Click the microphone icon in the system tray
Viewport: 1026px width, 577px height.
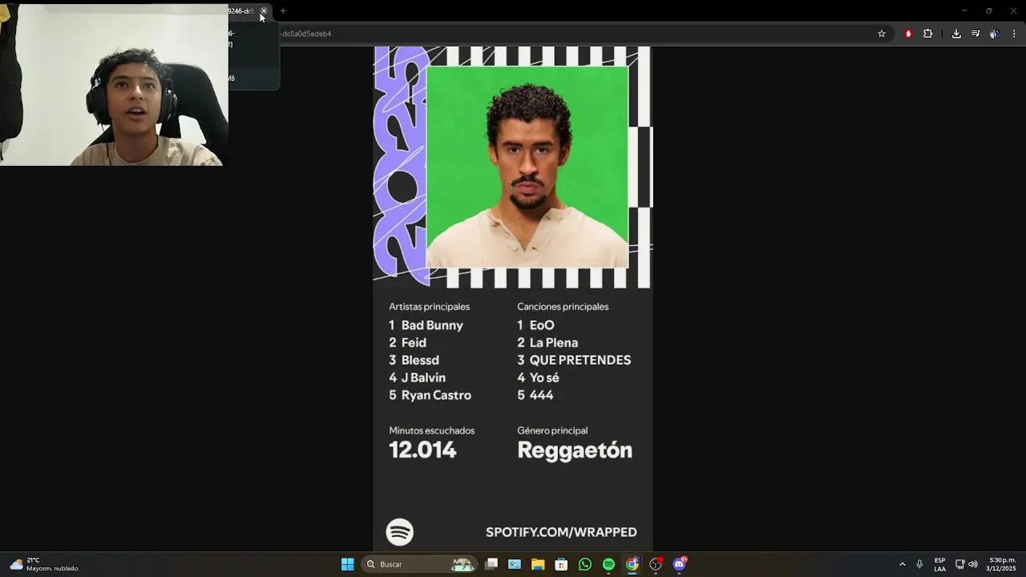919,564
